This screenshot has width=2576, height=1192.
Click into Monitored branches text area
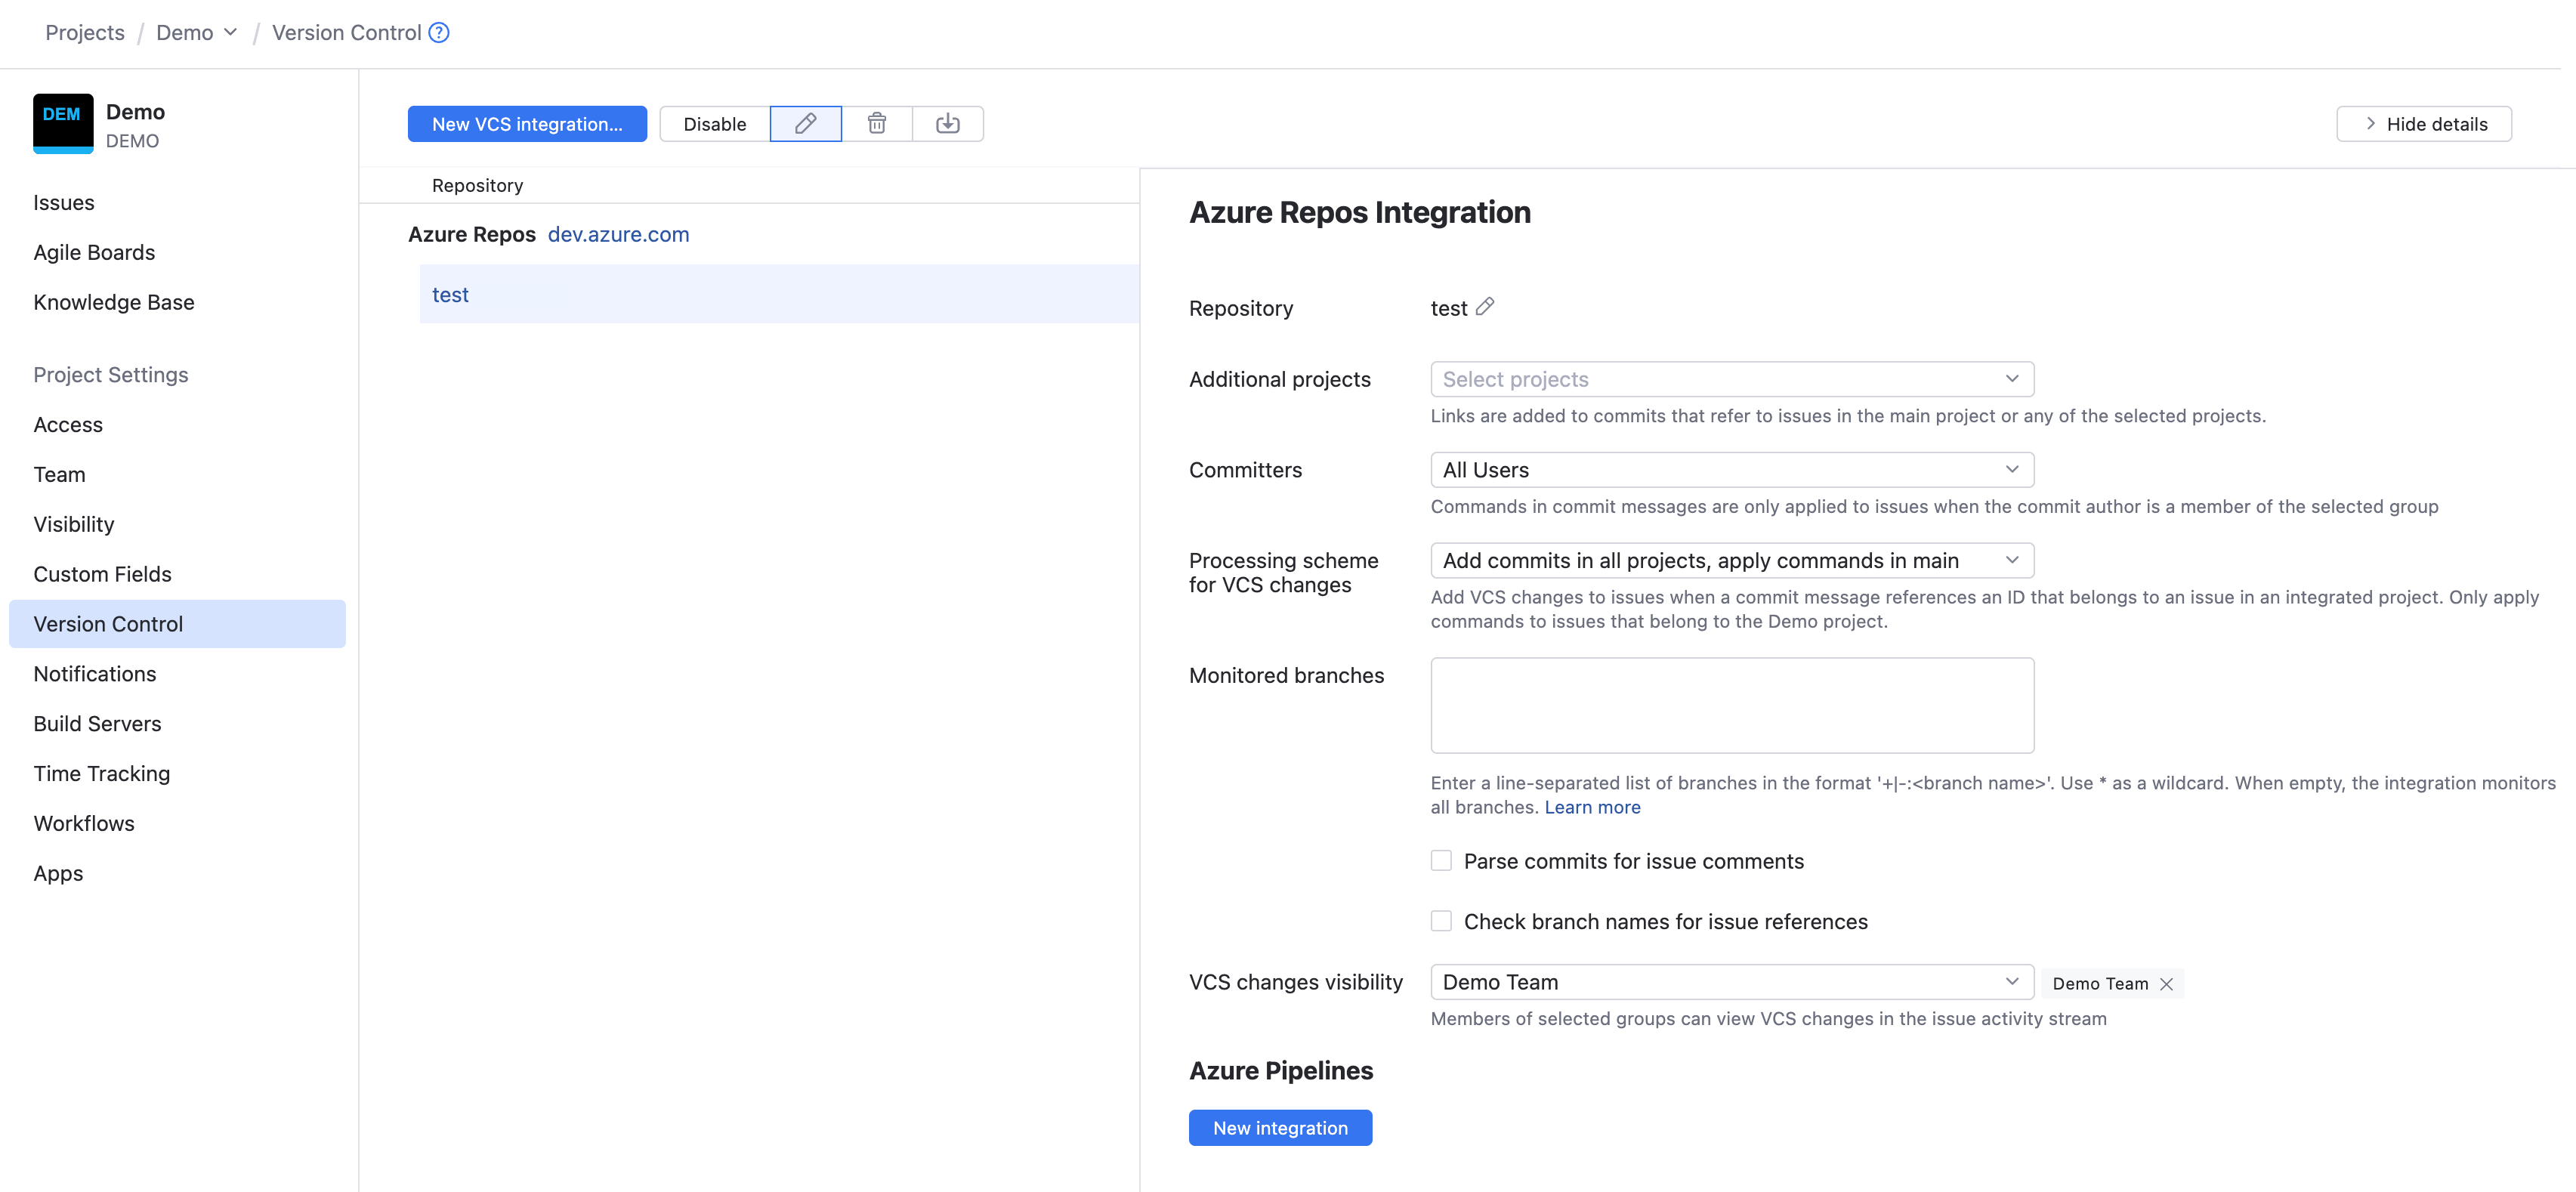point(1731,705)
